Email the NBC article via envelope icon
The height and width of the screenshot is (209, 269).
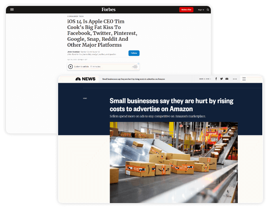tap(227, 79)
